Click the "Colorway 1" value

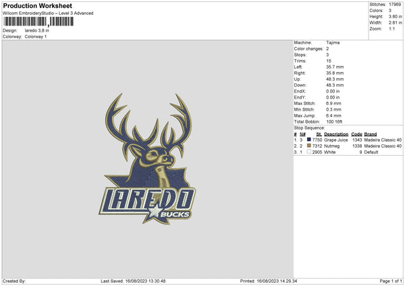(36, 36)
